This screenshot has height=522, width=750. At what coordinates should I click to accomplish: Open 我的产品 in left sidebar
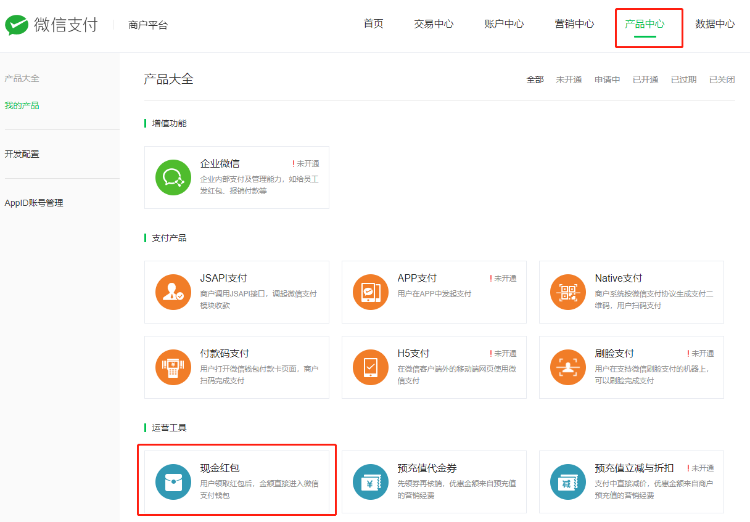tap(22, 105)
